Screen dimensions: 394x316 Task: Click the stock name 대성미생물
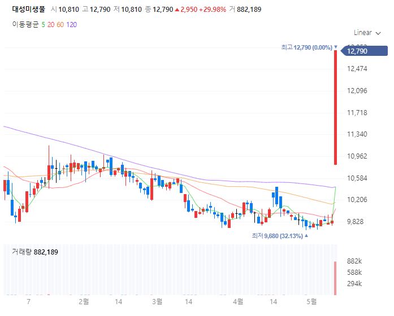(x=28, y=10)
